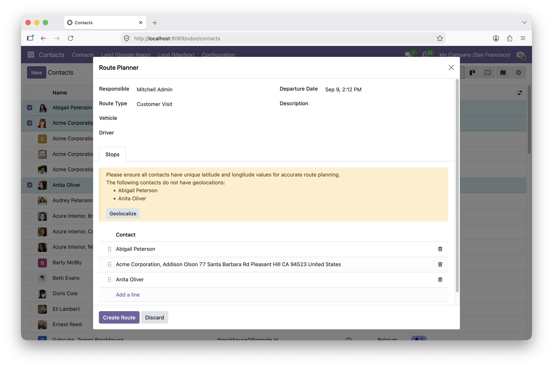Click the Description input field
The width and height of the screenshot is (553, 368).
(386, 104)
